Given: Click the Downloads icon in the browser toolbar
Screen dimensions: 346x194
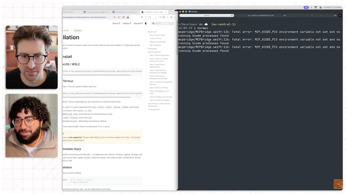Looking at the screenshot, I should point(156,17).
